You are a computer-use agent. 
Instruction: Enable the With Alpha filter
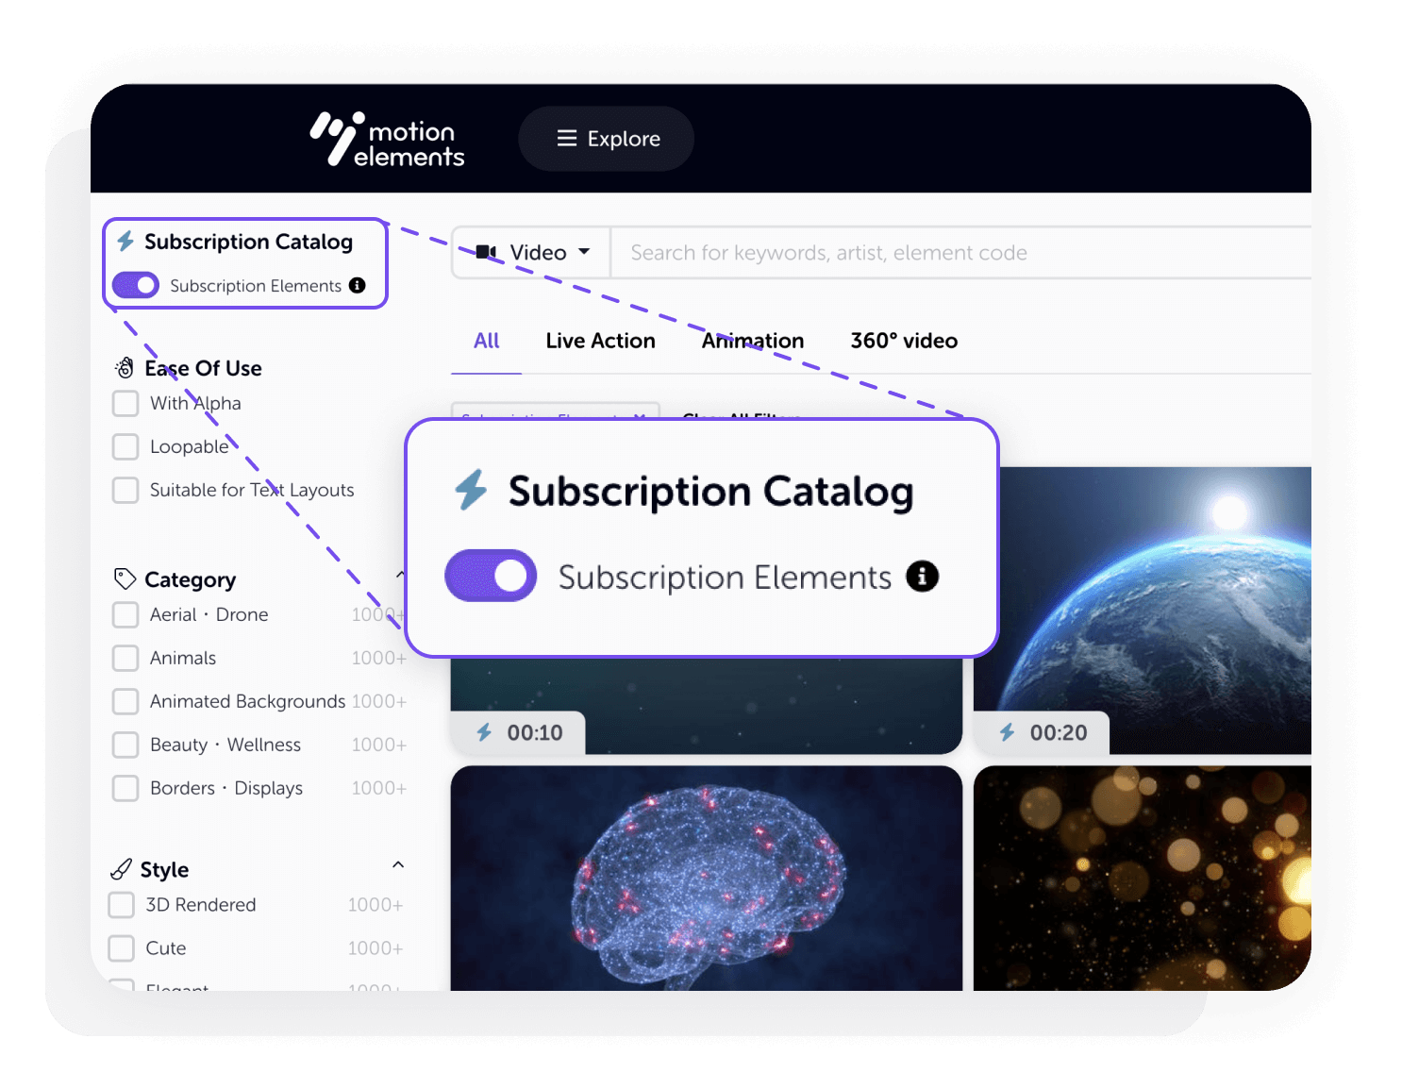point(125,403)
